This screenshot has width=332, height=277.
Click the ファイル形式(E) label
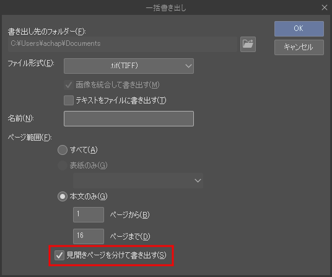tap(31, 63)
